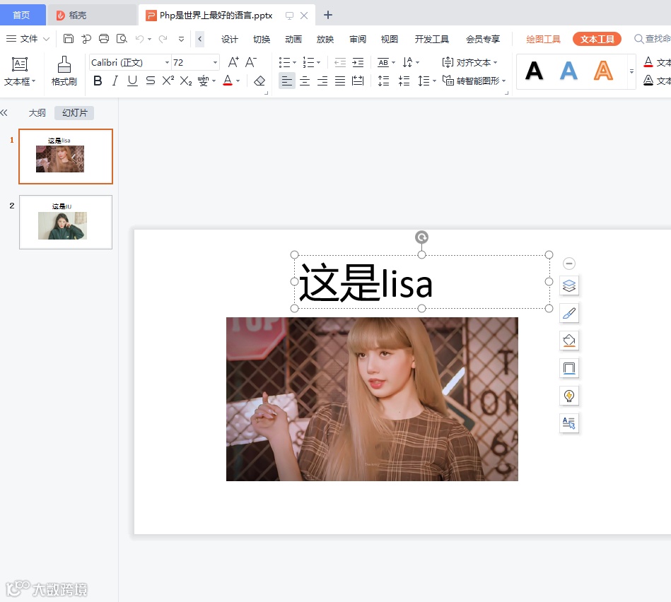This screenshot has width=671, height=602.
Task: Click the rotate handle above text box
Action: (421, 237)
